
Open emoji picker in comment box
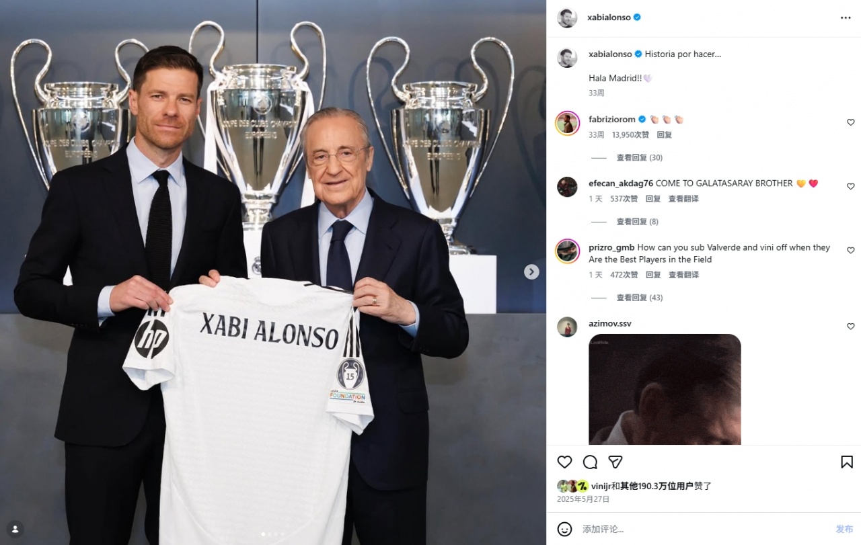coord(565,529)
